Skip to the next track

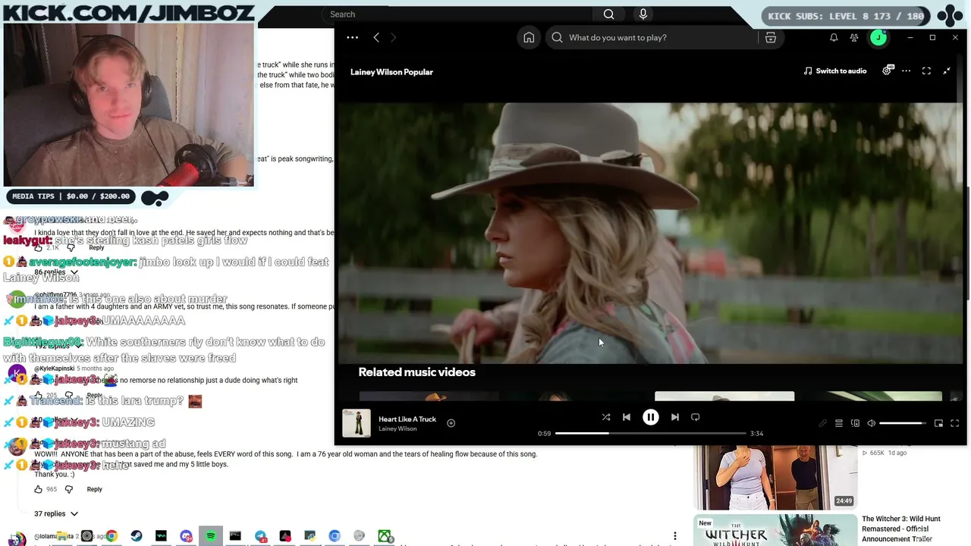click(674, 417)
